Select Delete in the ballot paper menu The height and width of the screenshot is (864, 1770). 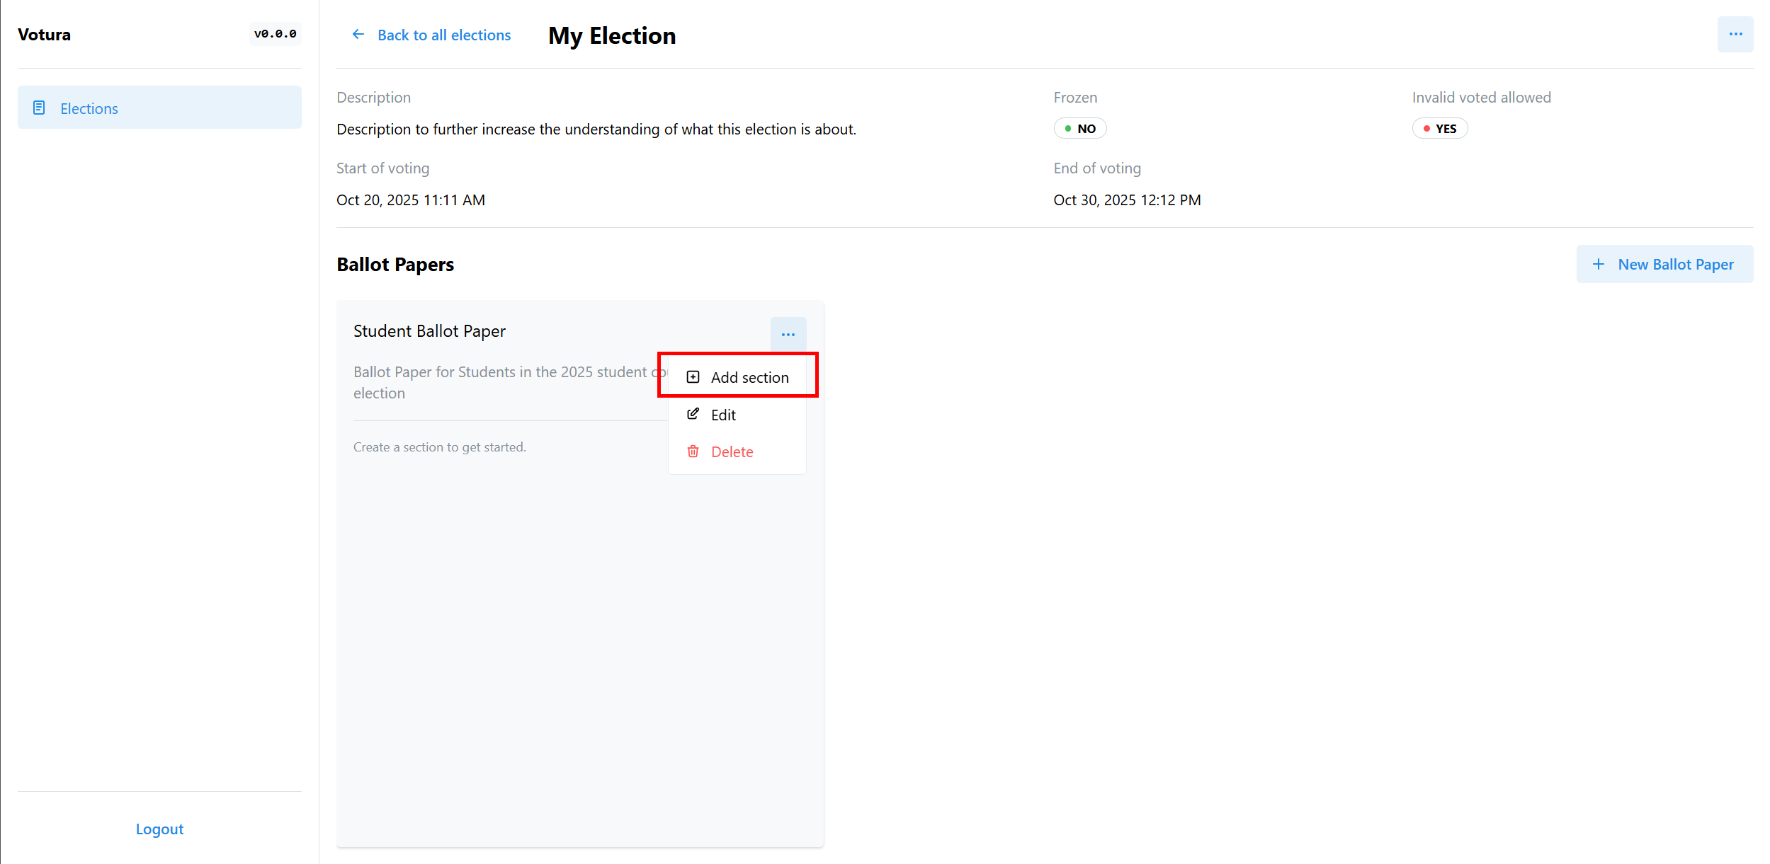pyautogui.click(x=732, y=451)
